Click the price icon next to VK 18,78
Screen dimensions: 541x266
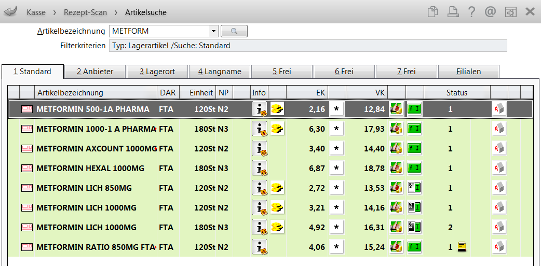tap(397, 168)
